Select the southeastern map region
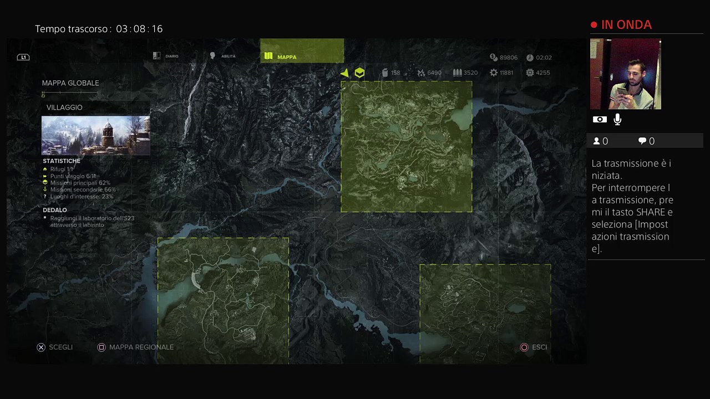710x399 pixels. tap(485, 314)
